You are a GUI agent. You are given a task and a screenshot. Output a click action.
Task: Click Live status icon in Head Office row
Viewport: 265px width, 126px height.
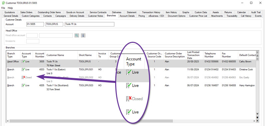tap(23, 62)
